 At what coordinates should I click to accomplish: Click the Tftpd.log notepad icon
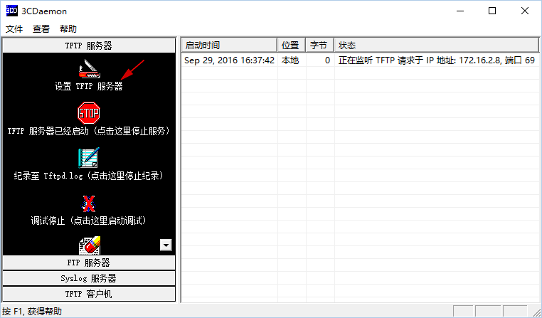(89, 158)
